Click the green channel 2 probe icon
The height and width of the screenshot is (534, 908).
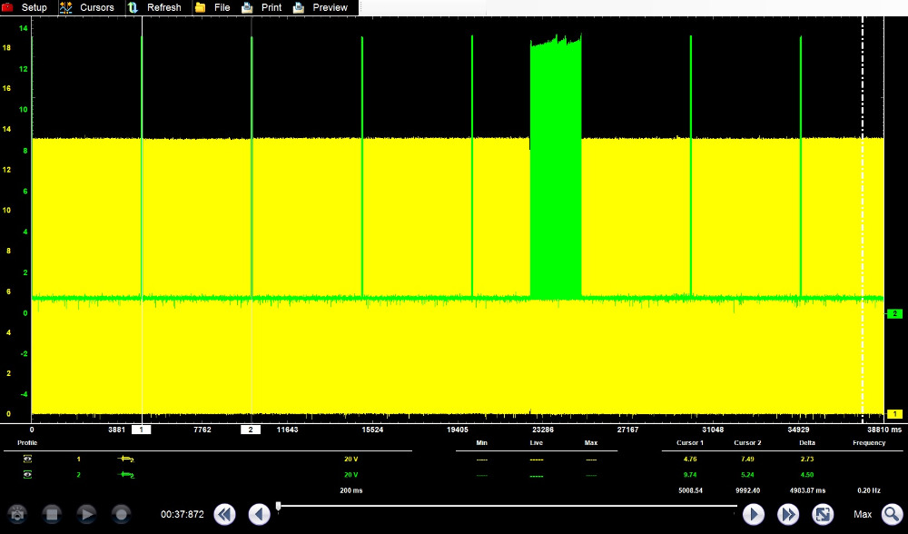(x=125, y=475)
